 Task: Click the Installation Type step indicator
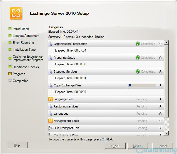(10, 49)
